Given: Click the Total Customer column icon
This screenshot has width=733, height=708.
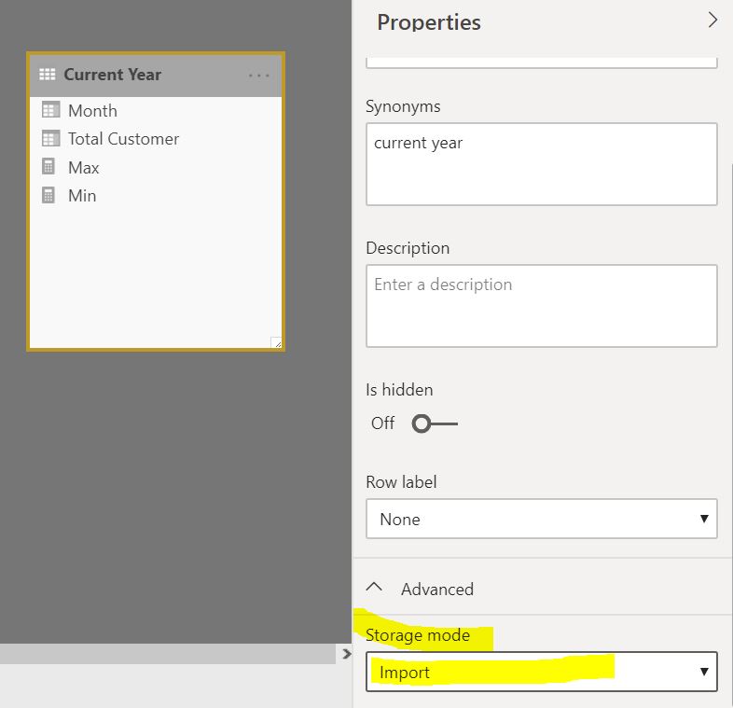Looking at the screenshot, I should click(50, 138).
